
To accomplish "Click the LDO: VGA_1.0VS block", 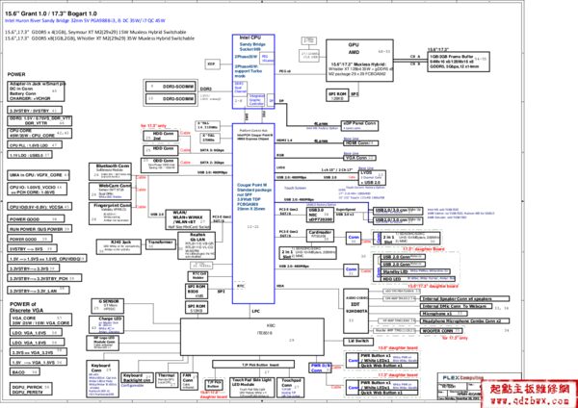I will [x=36, y=333].
